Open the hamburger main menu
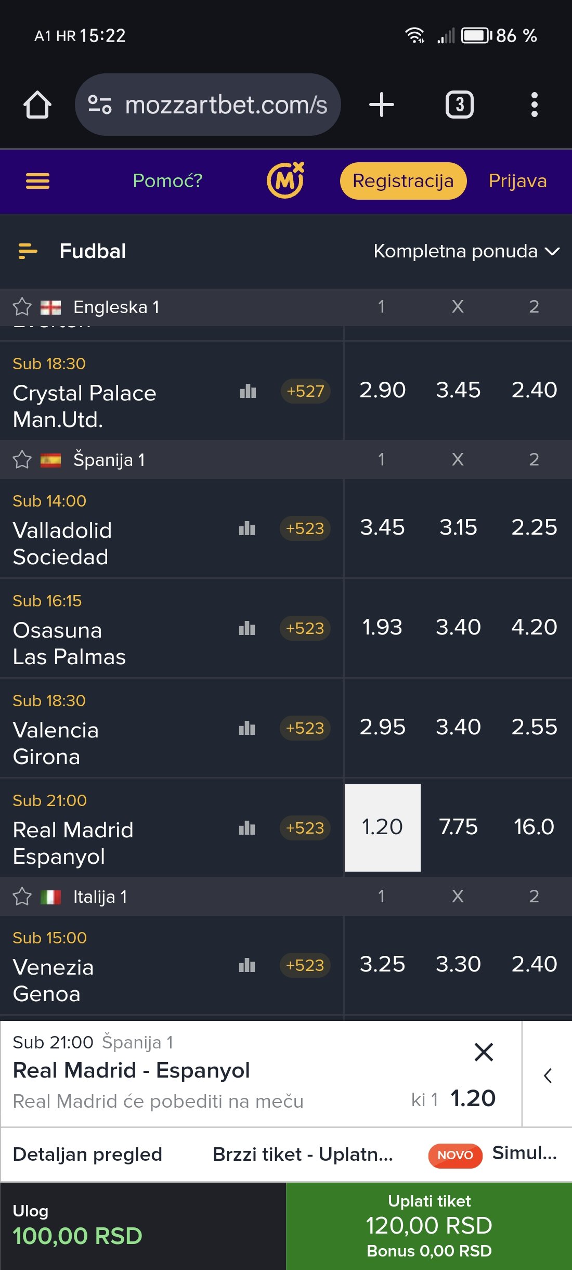 [37, 181]
